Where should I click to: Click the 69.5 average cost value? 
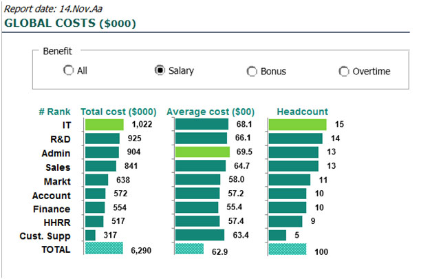[245, 152]
